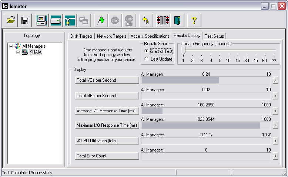This screenshot has height=177, width=288.
Task: Click the Update Frequency slider thumb
Action: point(183,50)
